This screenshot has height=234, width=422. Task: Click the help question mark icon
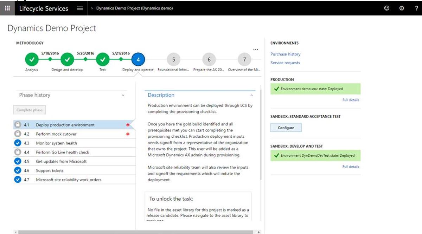tap(416, 8)
